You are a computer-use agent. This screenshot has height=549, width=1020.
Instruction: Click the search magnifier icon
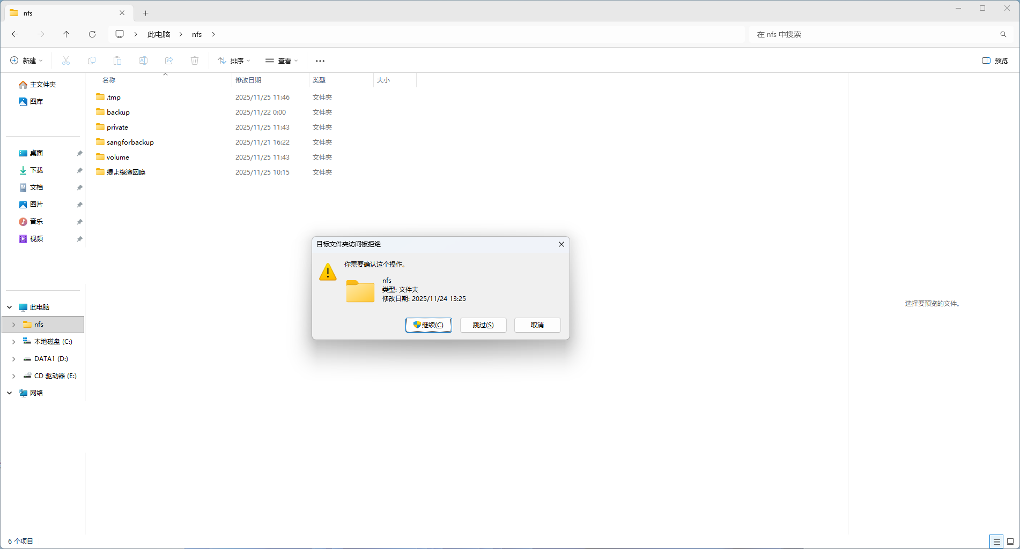[x=1003, y=34]
